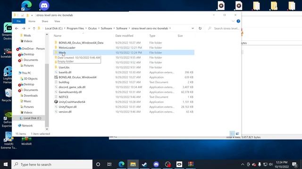Image resolution: width=302 pixels, height=169 pixels.
Task: Open Explorer help question mark
Action: [238, 21]
